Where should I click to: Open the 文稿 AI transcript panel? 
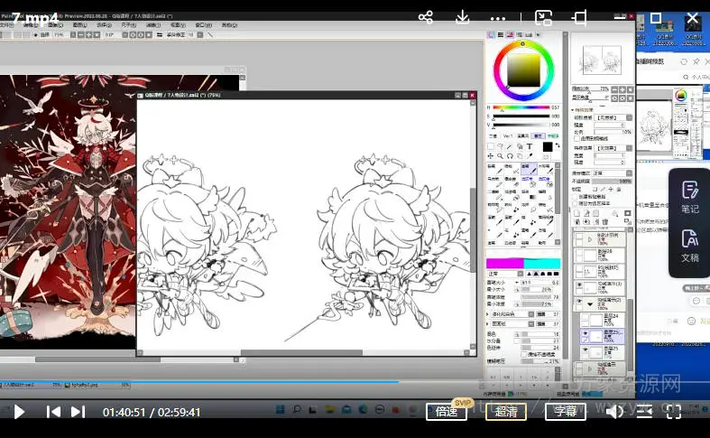coord(690,245)
